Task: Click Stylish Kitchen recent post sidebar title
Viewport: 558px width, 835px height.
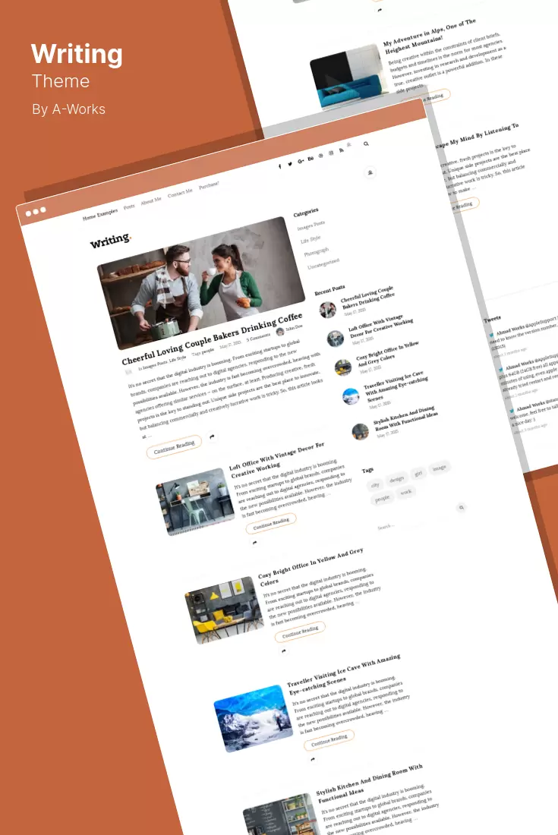Action: tap(405, 420)
